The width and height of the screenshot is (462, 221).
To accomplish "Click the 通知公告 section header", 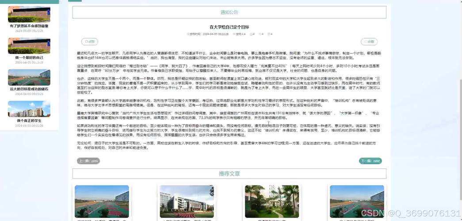I will (x=229, y=12).
